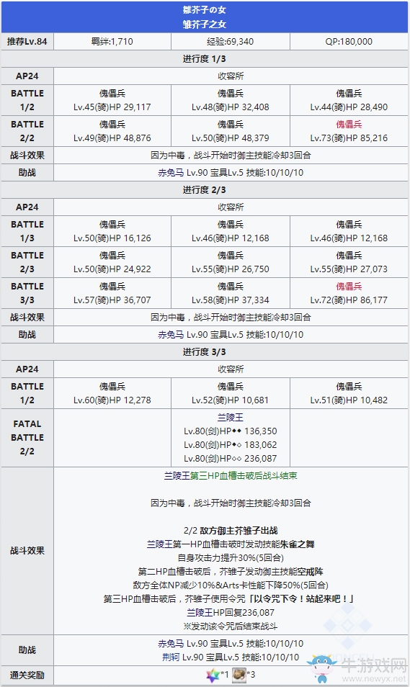Image resolution: width=410 pixels, height=687 pixels.
Task: Open the 赤兔马 link under 进行度 2/3
Action: click(171, 335)
